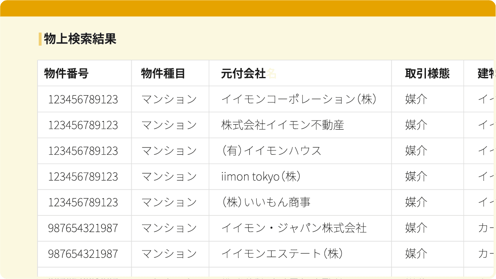496x279 pixels.
Task: Click the 物上検索結果 heading
Action: click(x=80, y=39)
